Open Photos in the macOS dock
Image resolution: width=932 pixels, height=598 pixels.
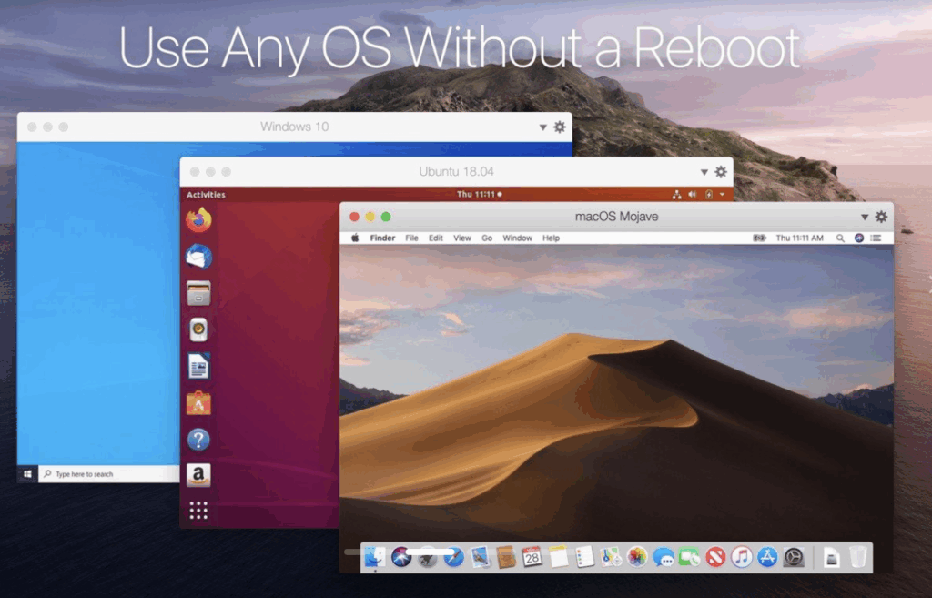click(636, 558)
